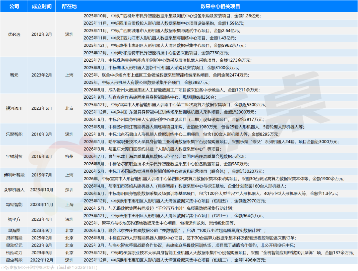The image size is (358, 271).
Task: Click the 数采中心相关项目 column header
Action: point(220,6)
